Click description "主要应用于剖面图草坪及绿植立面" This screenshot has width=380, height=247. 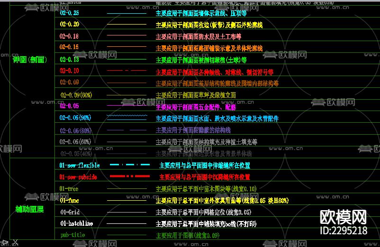[196, 95]
